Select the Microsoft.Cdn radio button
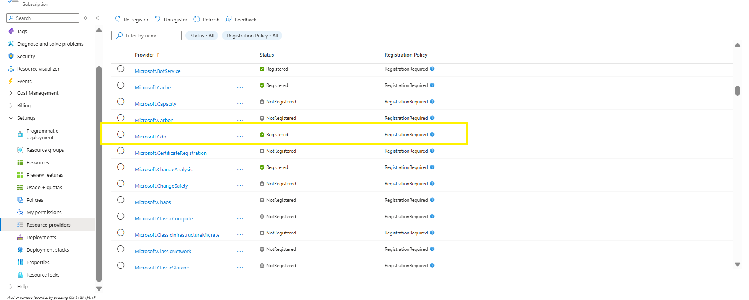 (x=121, y=134)
